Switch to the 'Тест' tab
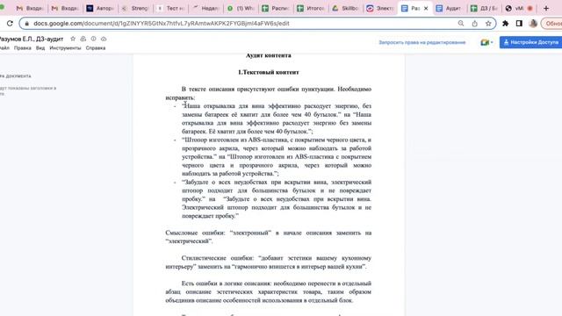 tap(170, 8)
